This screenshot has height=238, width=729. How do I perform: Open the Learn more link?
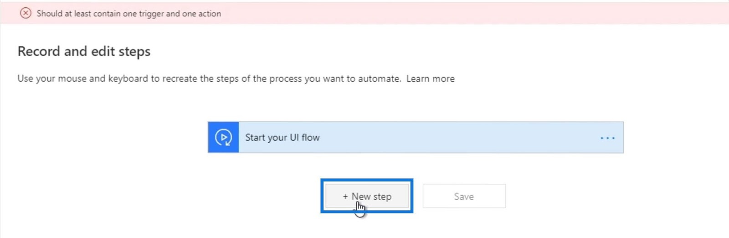[x=430, y=78]
